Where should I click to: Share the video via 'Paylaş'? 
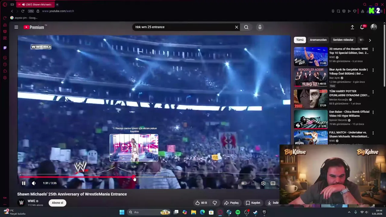click(x=231, y=203)
